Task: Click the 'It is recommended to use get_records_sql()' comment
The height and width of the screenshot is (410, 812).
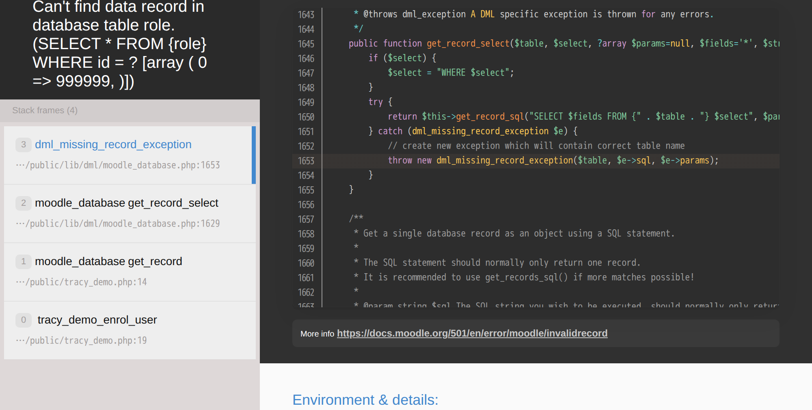Action: pyautogui.click(x=524, y=277)
